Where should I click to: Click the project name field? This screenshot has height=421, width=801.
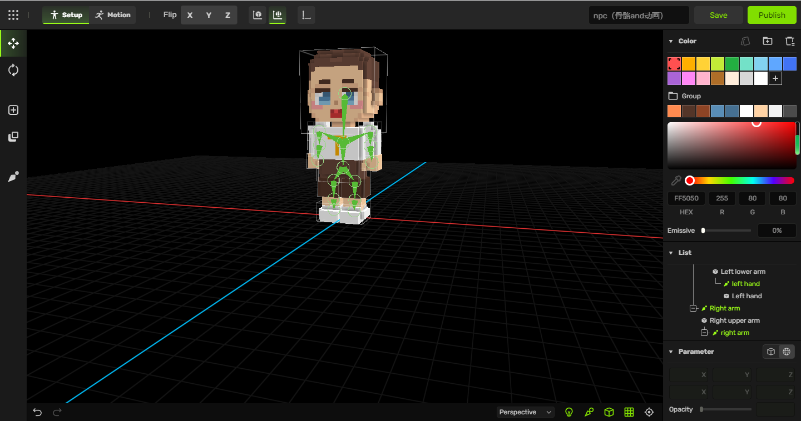click(639, 15)
